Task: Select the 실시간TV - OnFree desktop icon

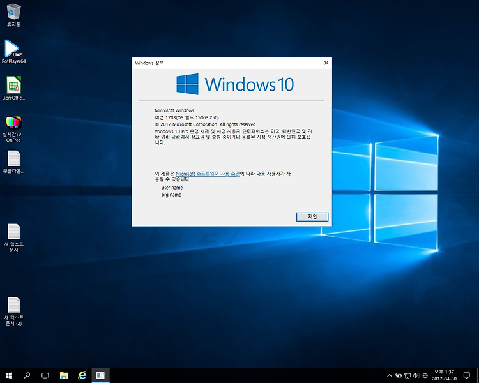Action: tap(14, 129)
